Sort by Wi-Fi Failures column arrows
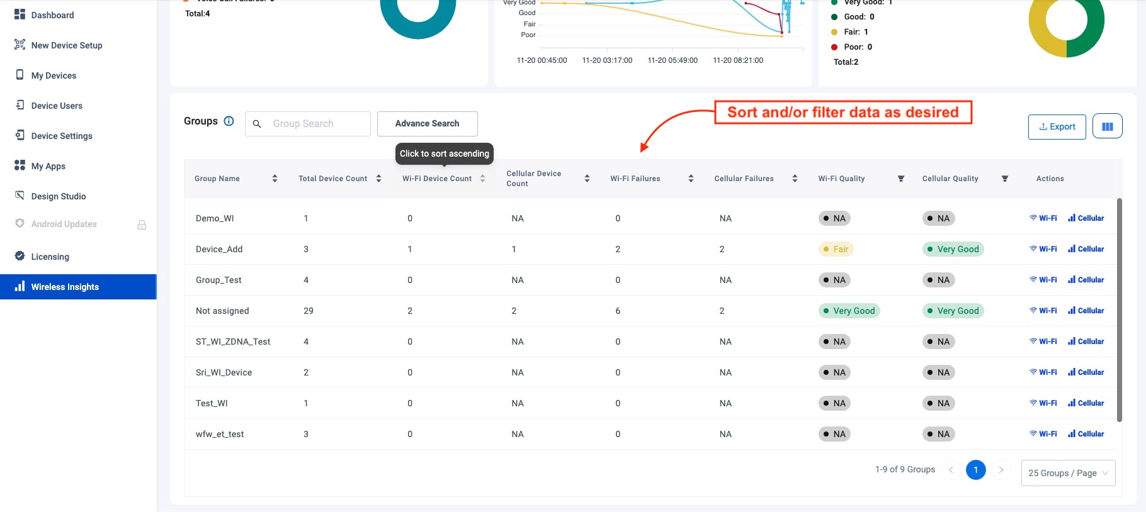This screenshot has height=512, width=1146. 691,179
